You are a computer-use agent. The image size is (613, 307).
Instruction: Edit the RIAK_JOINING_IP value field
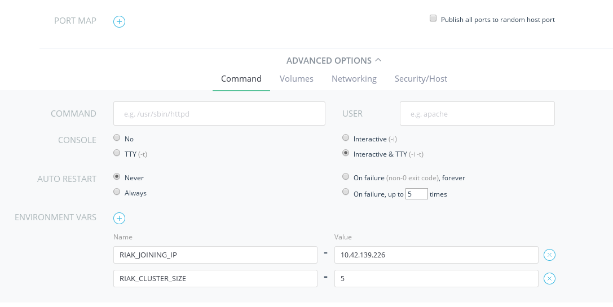coord(436,255)
